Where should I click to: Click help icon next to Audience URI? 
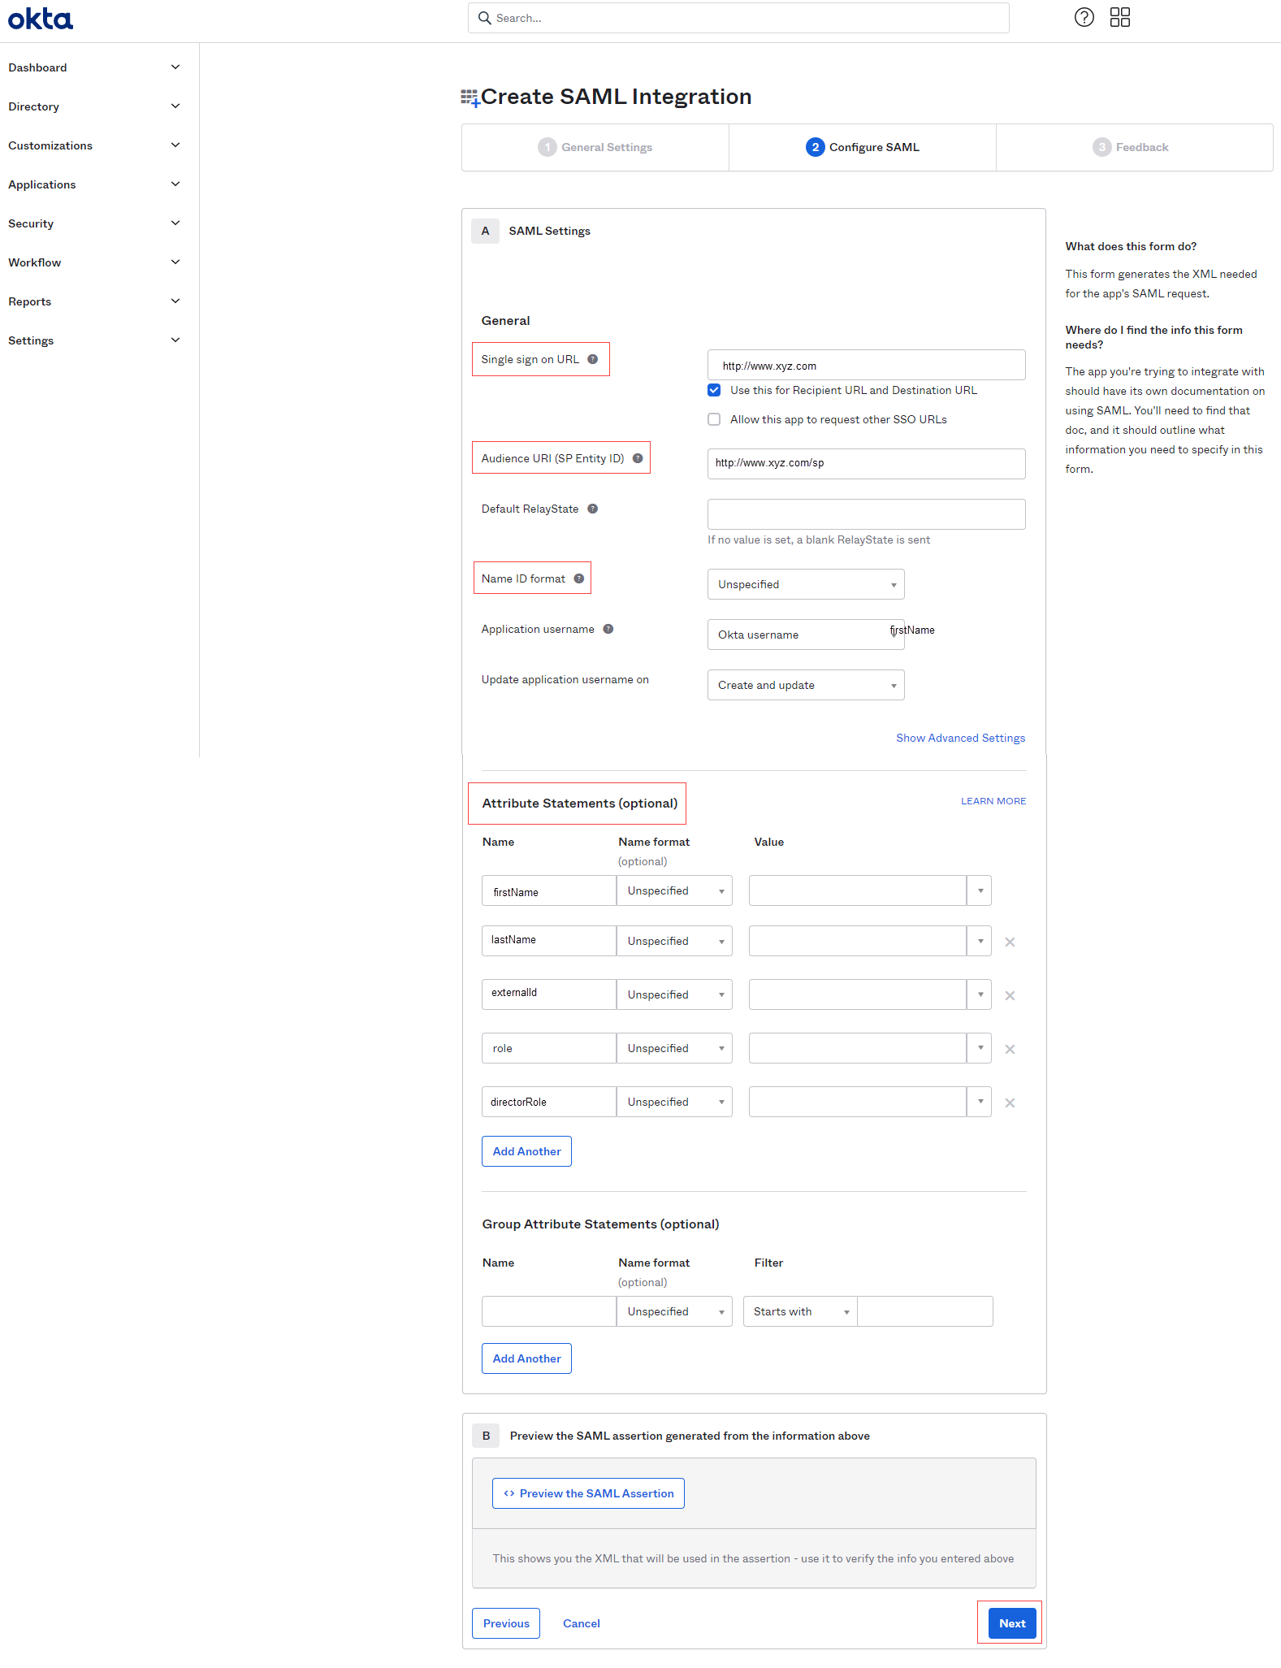[x=638, y=458]
